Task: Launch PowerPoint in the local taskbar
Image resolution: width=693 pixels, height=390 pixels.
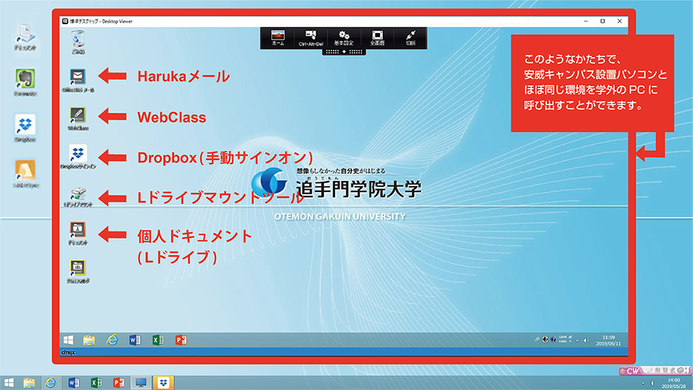Action: pos(119,383)
